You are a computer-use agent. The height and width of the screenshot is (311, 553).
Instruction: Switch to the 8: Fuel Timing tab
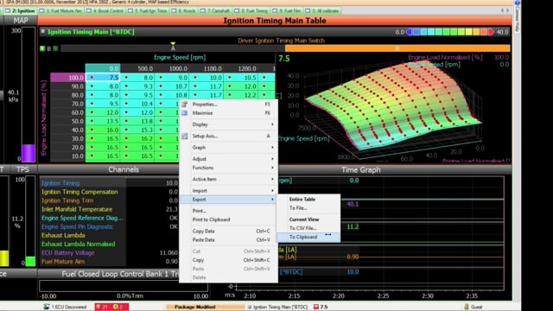(x=251, y=11)
